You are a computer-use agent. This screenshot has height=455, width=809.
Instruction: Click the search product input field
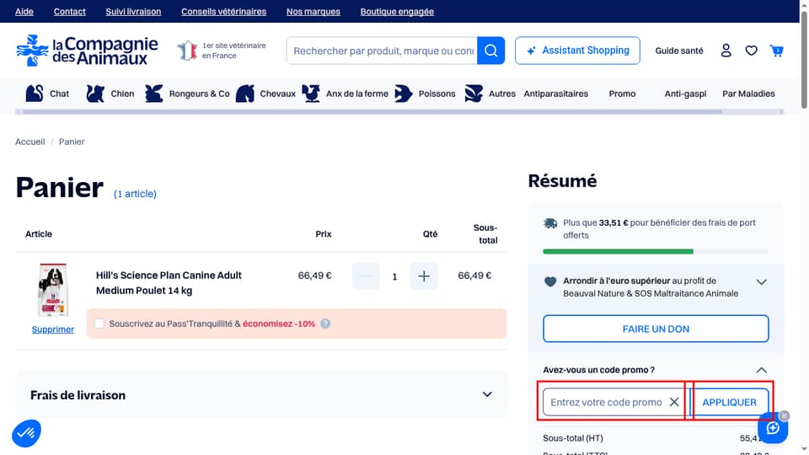382,51
